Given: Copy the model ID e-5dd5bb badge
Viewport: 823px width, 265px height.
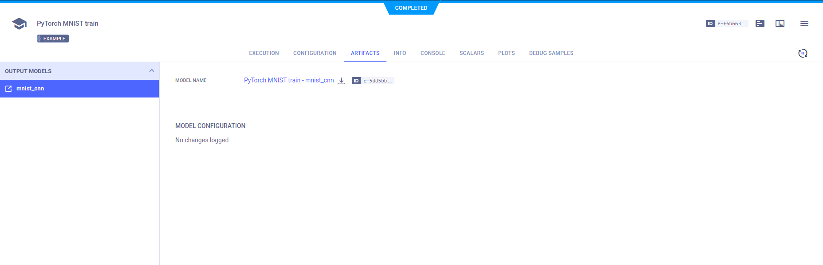Looking at the screenshot, I should pos(373,81).
